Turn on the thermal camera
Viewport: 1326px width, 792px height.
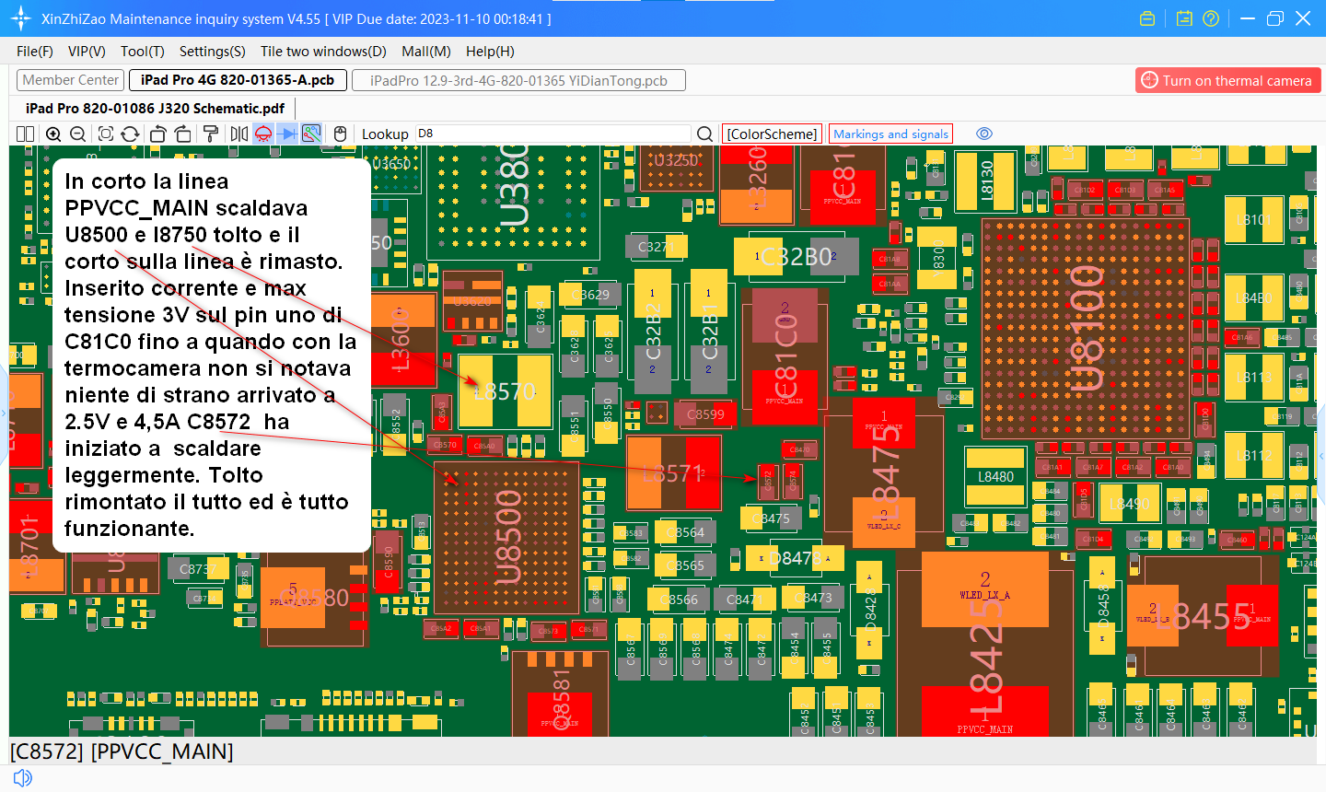tap(1228, 80)
